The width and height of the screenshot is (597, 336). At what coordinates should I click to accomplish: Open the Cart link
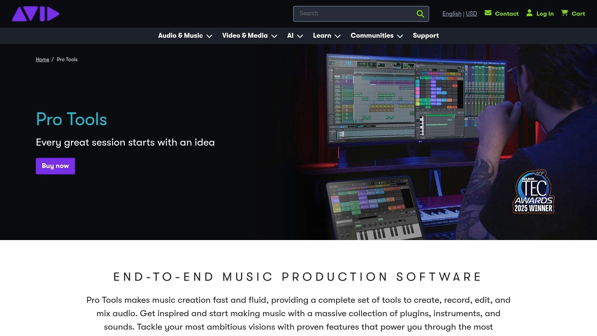pos(578,14)
